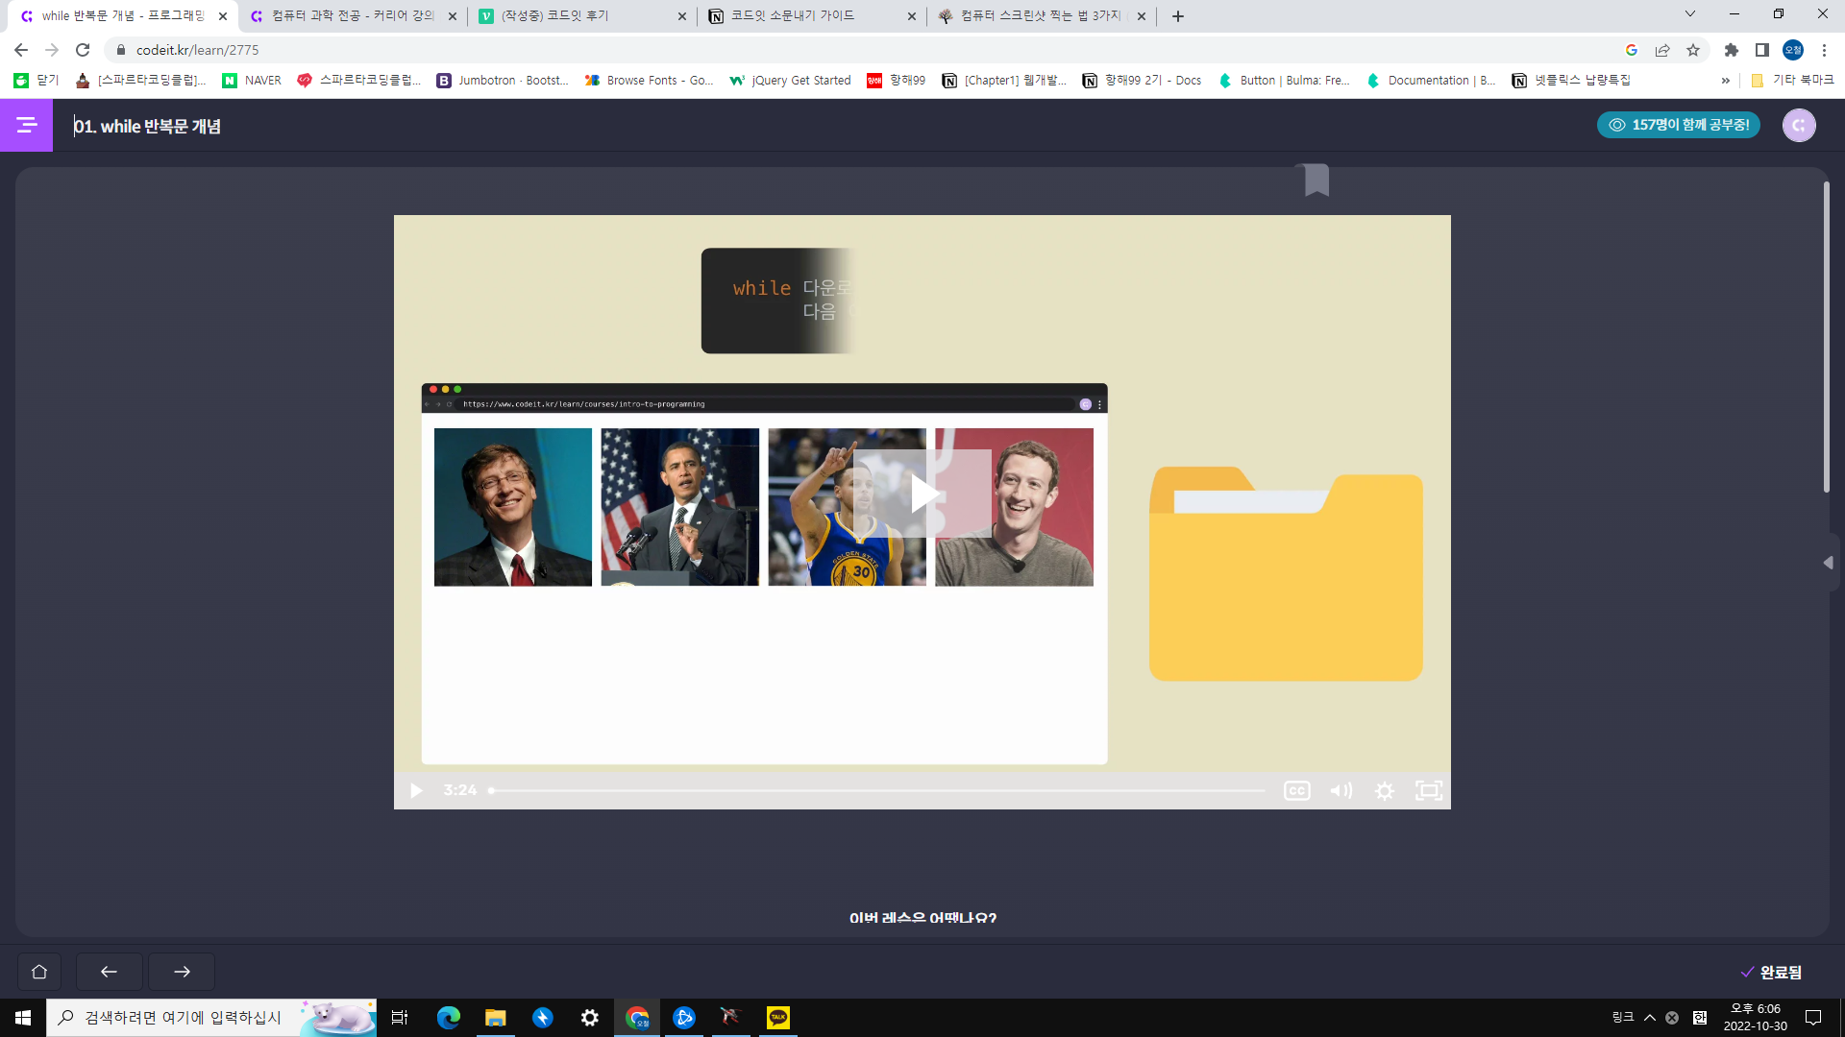The image size is (1845, 1037).
Task: Bookmark this page with the star icon
Action: coord(1693,50)
